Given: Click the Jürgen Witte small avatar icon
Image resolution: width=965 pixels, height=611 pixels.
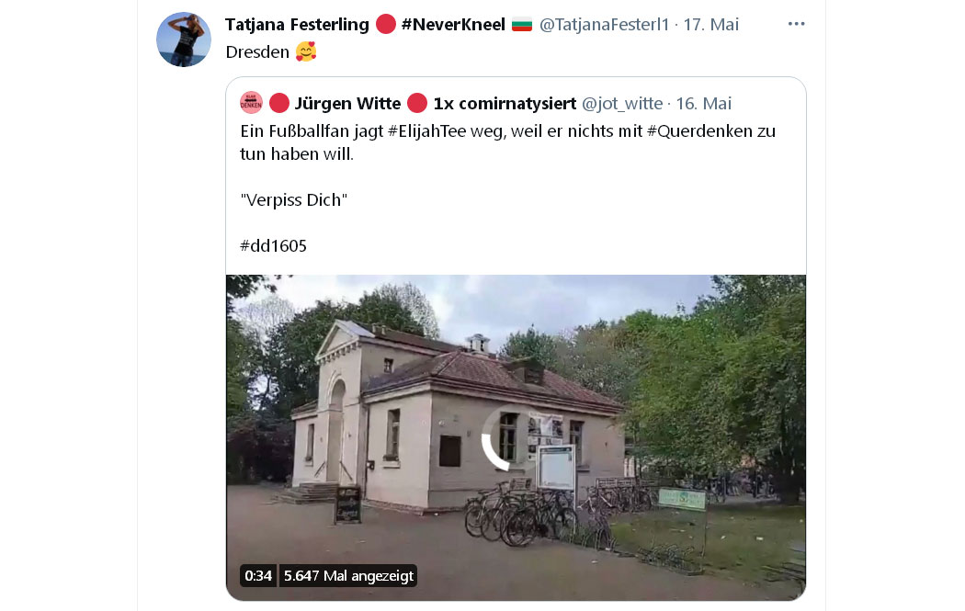Looking at the screenshot, I should [251, 103].
